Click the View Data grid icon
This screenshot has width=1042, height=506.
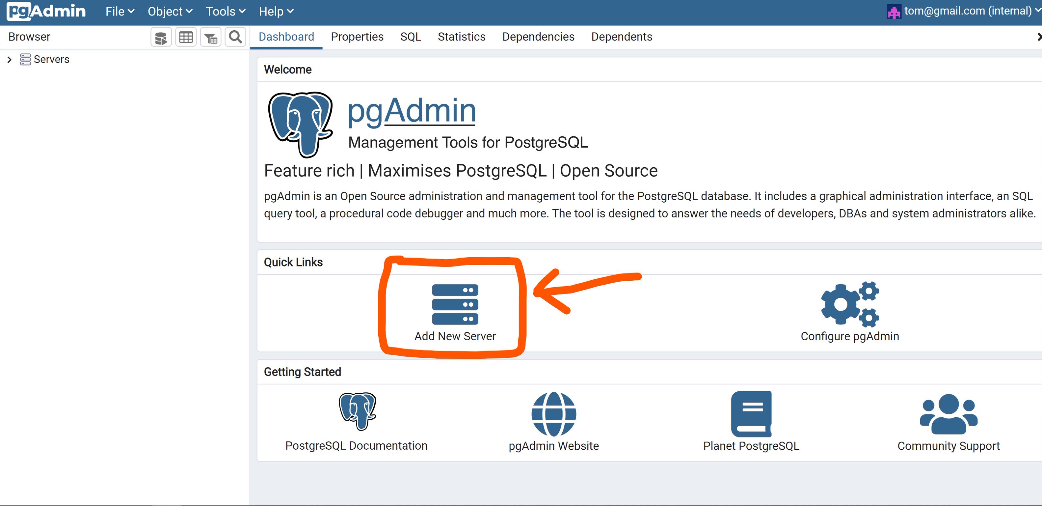click(x=186, y=38)
